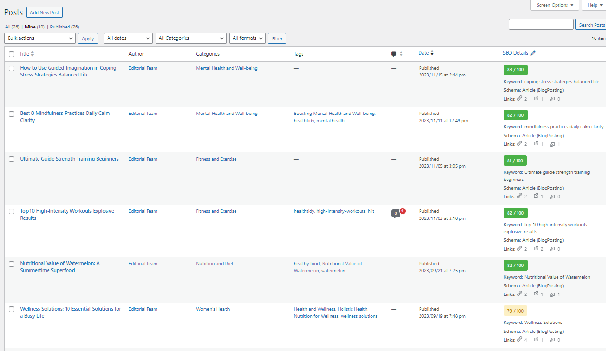The image size is (606, 351).
Task: Check the select-all checkbox in the table header
Action: click(x=11, y=54)
